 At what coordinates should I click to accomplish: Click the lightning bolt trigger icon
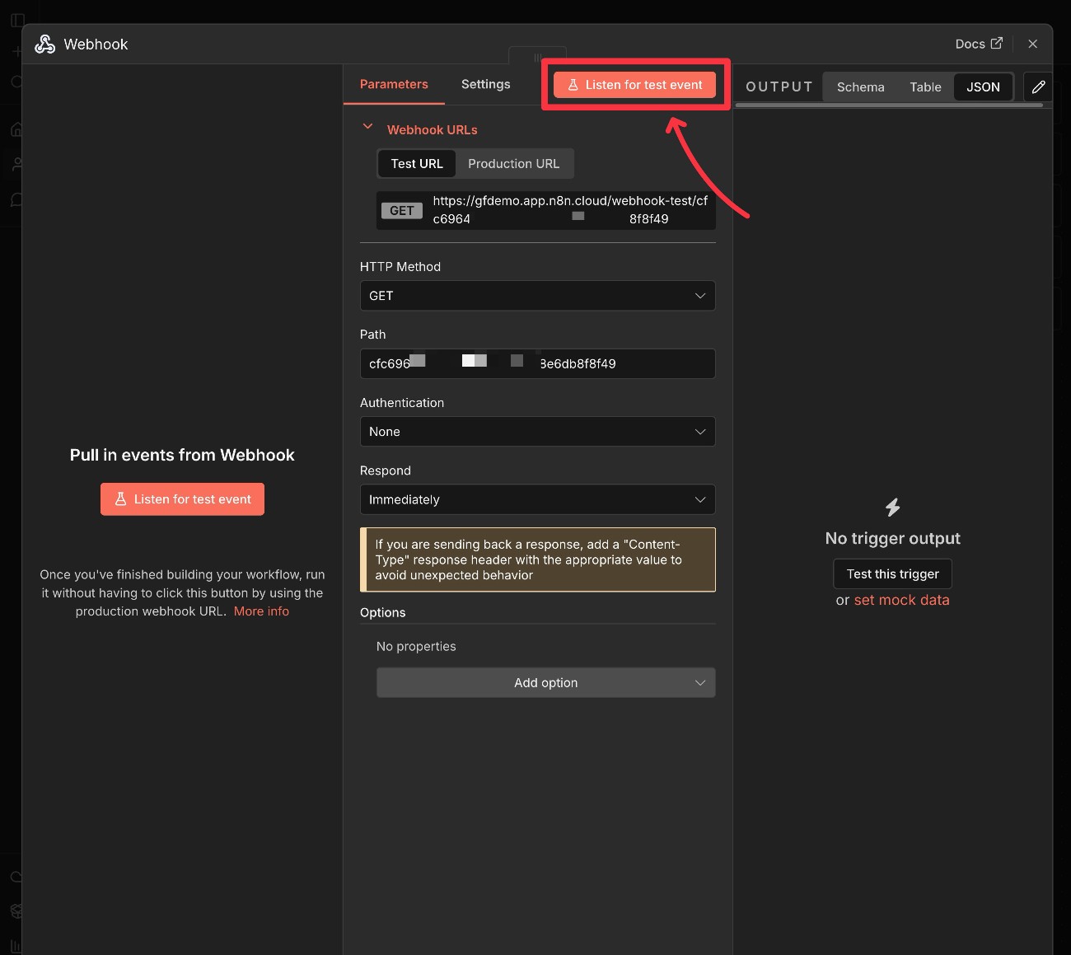892,508
